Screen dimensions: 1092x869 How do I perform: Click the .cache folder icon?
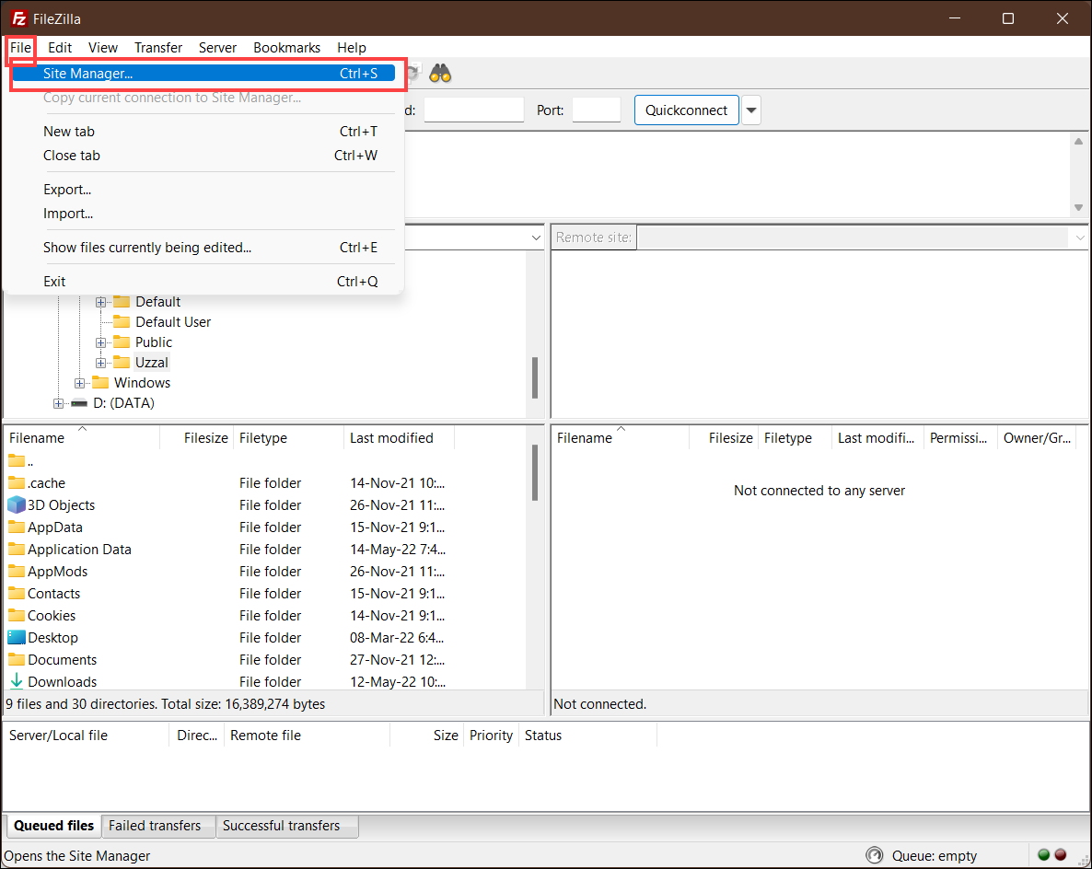coord(16,482)
